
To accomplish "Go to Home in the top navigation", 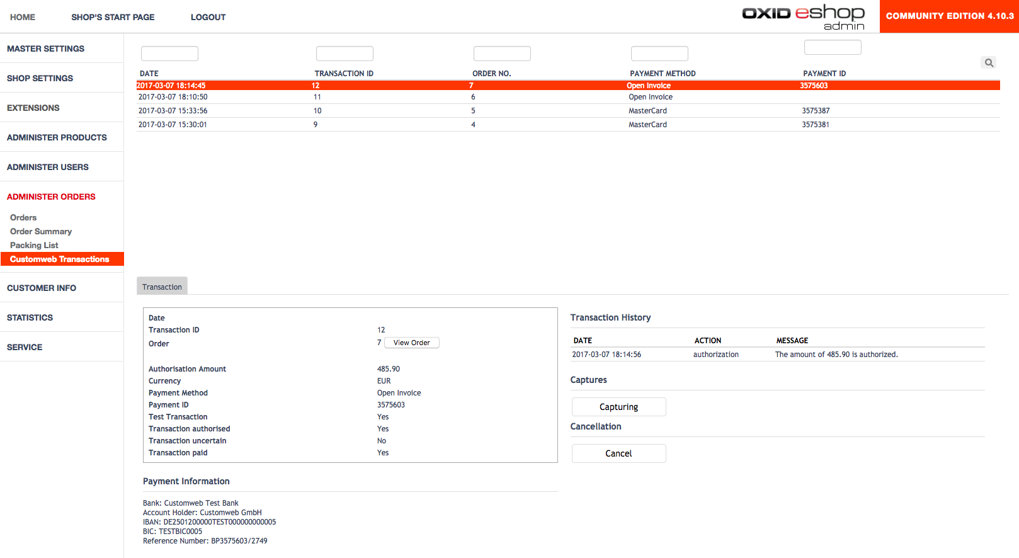I will click(23, 17).
